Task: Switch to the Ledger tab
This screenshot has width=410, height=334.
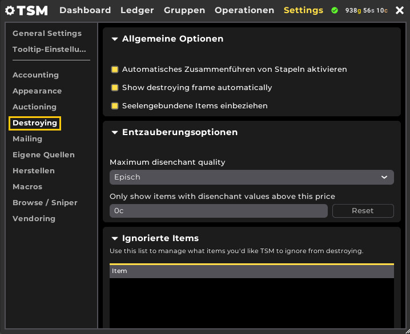Action: (x=137, y=10)
